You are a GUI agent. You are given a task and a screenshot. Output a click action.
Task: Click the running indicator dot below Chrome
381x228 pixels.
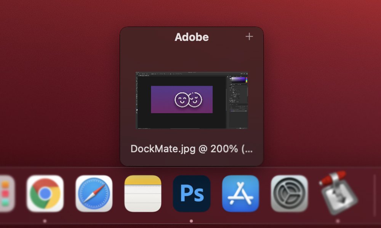click(45, 221)
